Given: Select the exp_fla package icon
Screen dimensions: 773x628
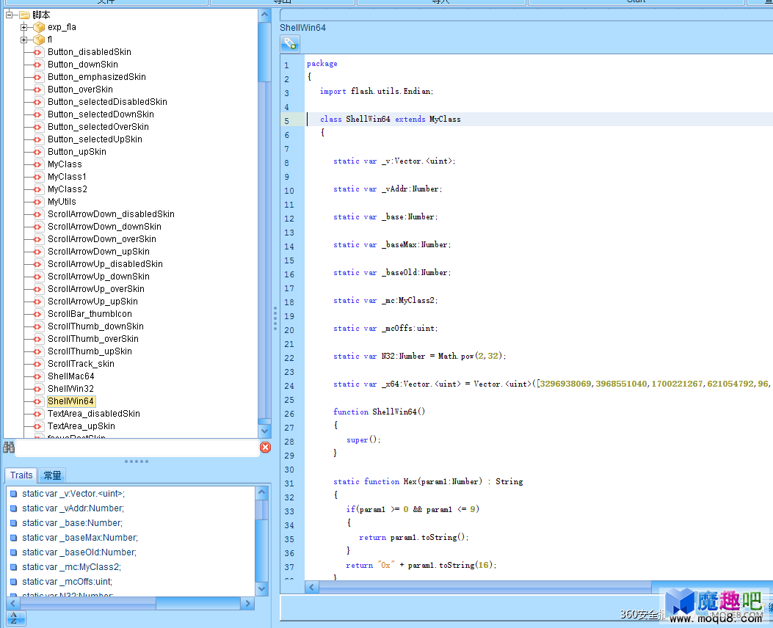Looking at the screenshot, I should point(39,27).
